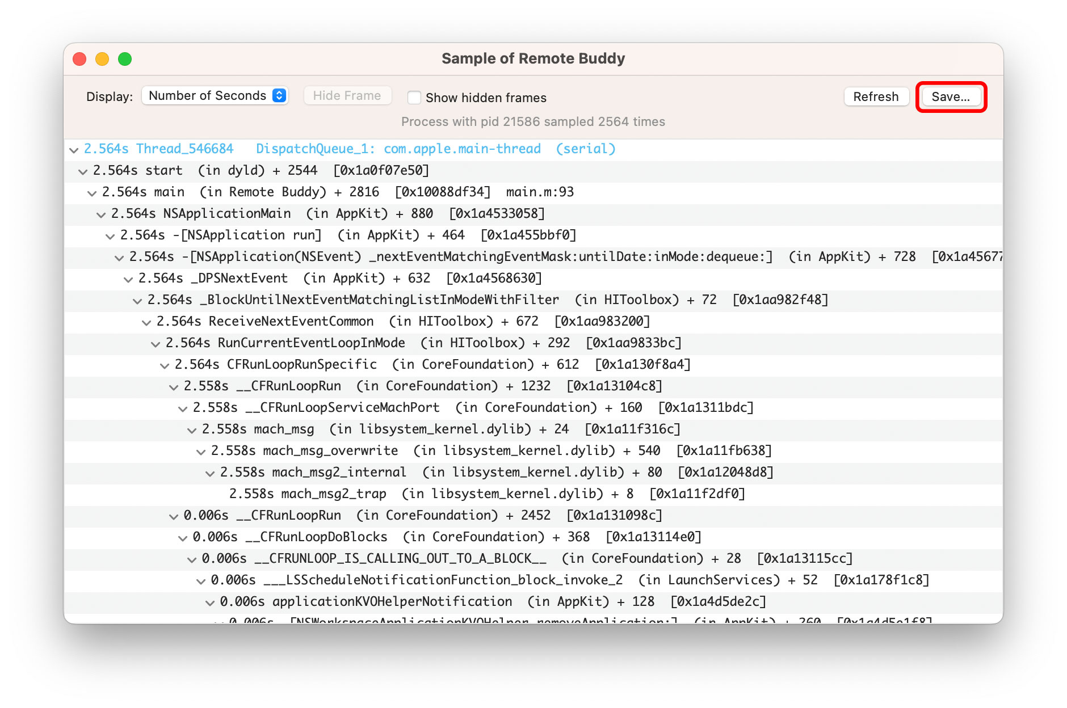
Task: Select the mach_msg2_trap row text
Action: click(487, 494)
